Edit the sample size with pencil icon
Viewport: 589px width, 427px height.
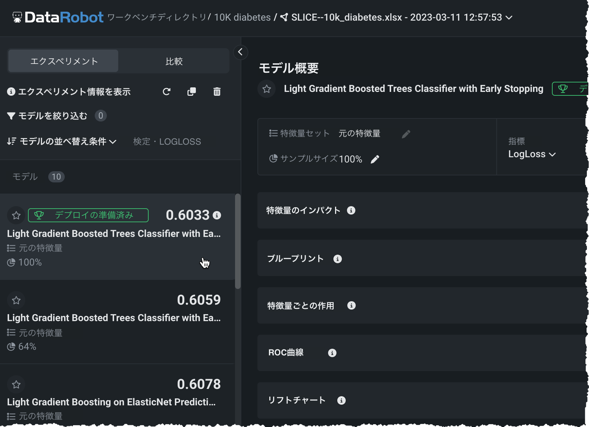(375, 159)
